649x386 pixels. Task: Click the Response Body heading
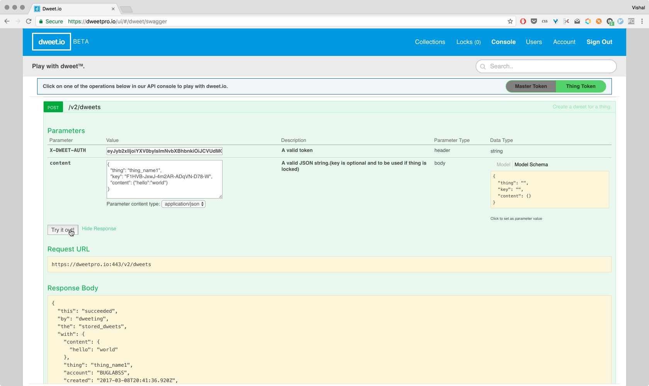click(x=73, y=288)
